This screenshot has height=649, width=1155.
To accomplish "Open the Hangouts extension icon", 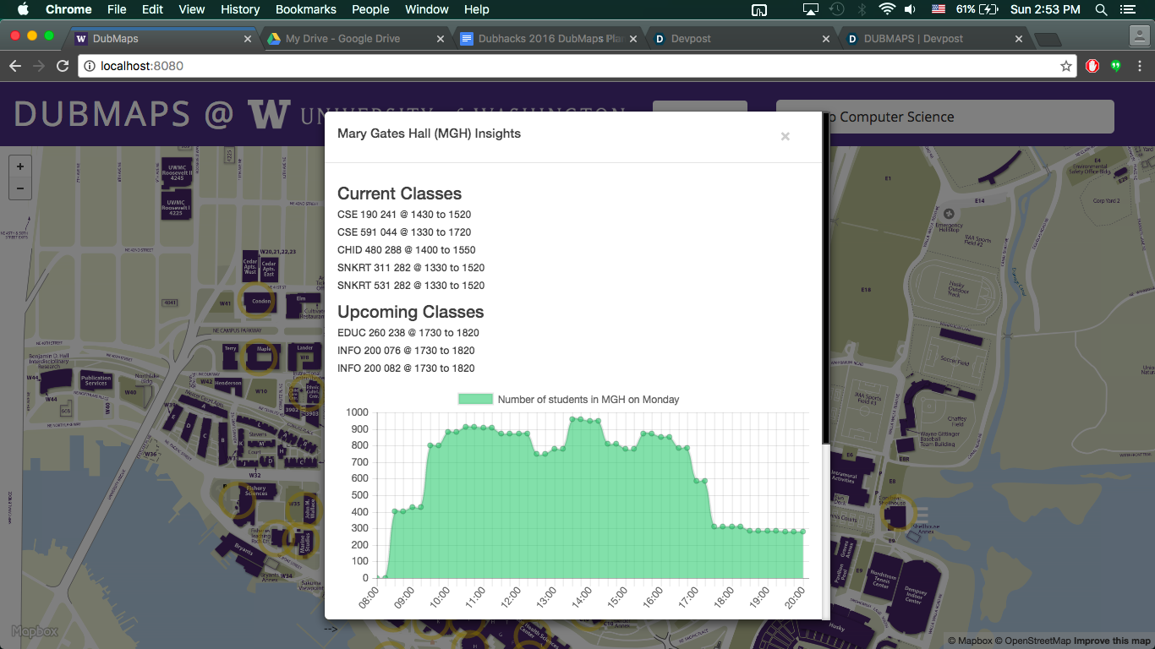I will coord(1115,66).
